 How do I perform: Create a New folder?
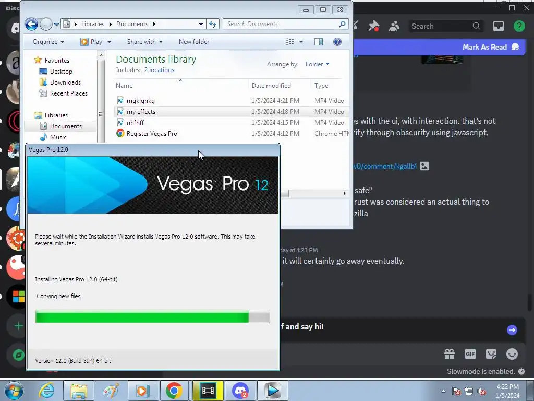[194, 42]
